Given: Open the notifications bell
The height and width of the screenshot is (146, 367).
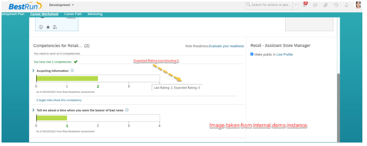Looking at the screenshot, I should (x=347, y=5).
